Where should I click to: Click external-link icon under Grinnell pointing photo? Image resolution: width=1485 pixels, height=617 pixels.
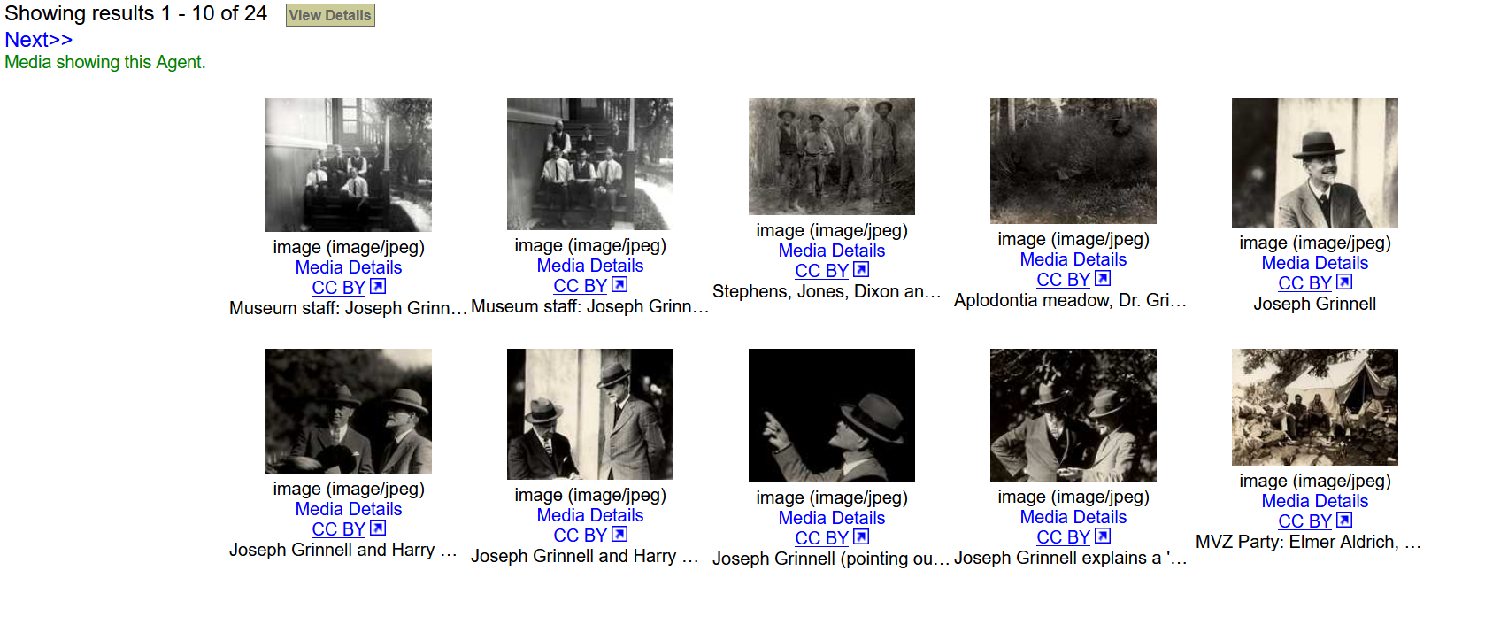pyautogui.click(x=861, y=537)
